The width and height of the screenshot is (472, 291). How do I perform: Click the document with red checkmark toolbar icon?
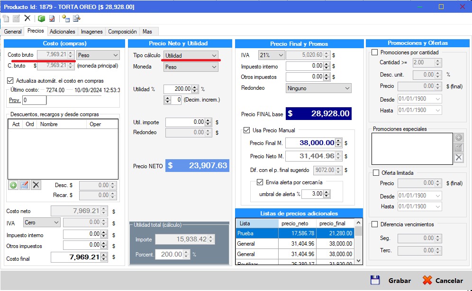pos(52,18)
